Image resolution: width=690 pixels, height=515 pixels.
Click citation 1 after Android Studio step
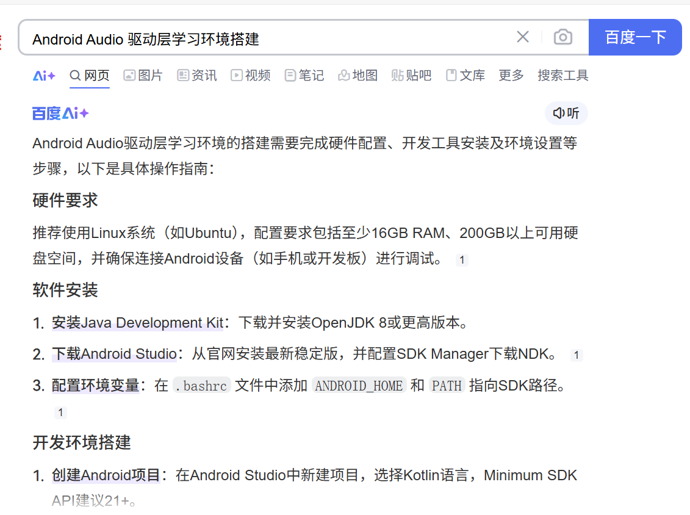click(x=576, y=355)
